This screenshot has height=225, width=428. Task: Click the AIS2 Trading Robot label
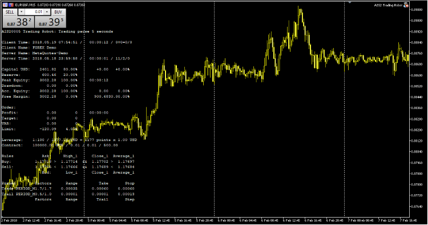[388, 5]
